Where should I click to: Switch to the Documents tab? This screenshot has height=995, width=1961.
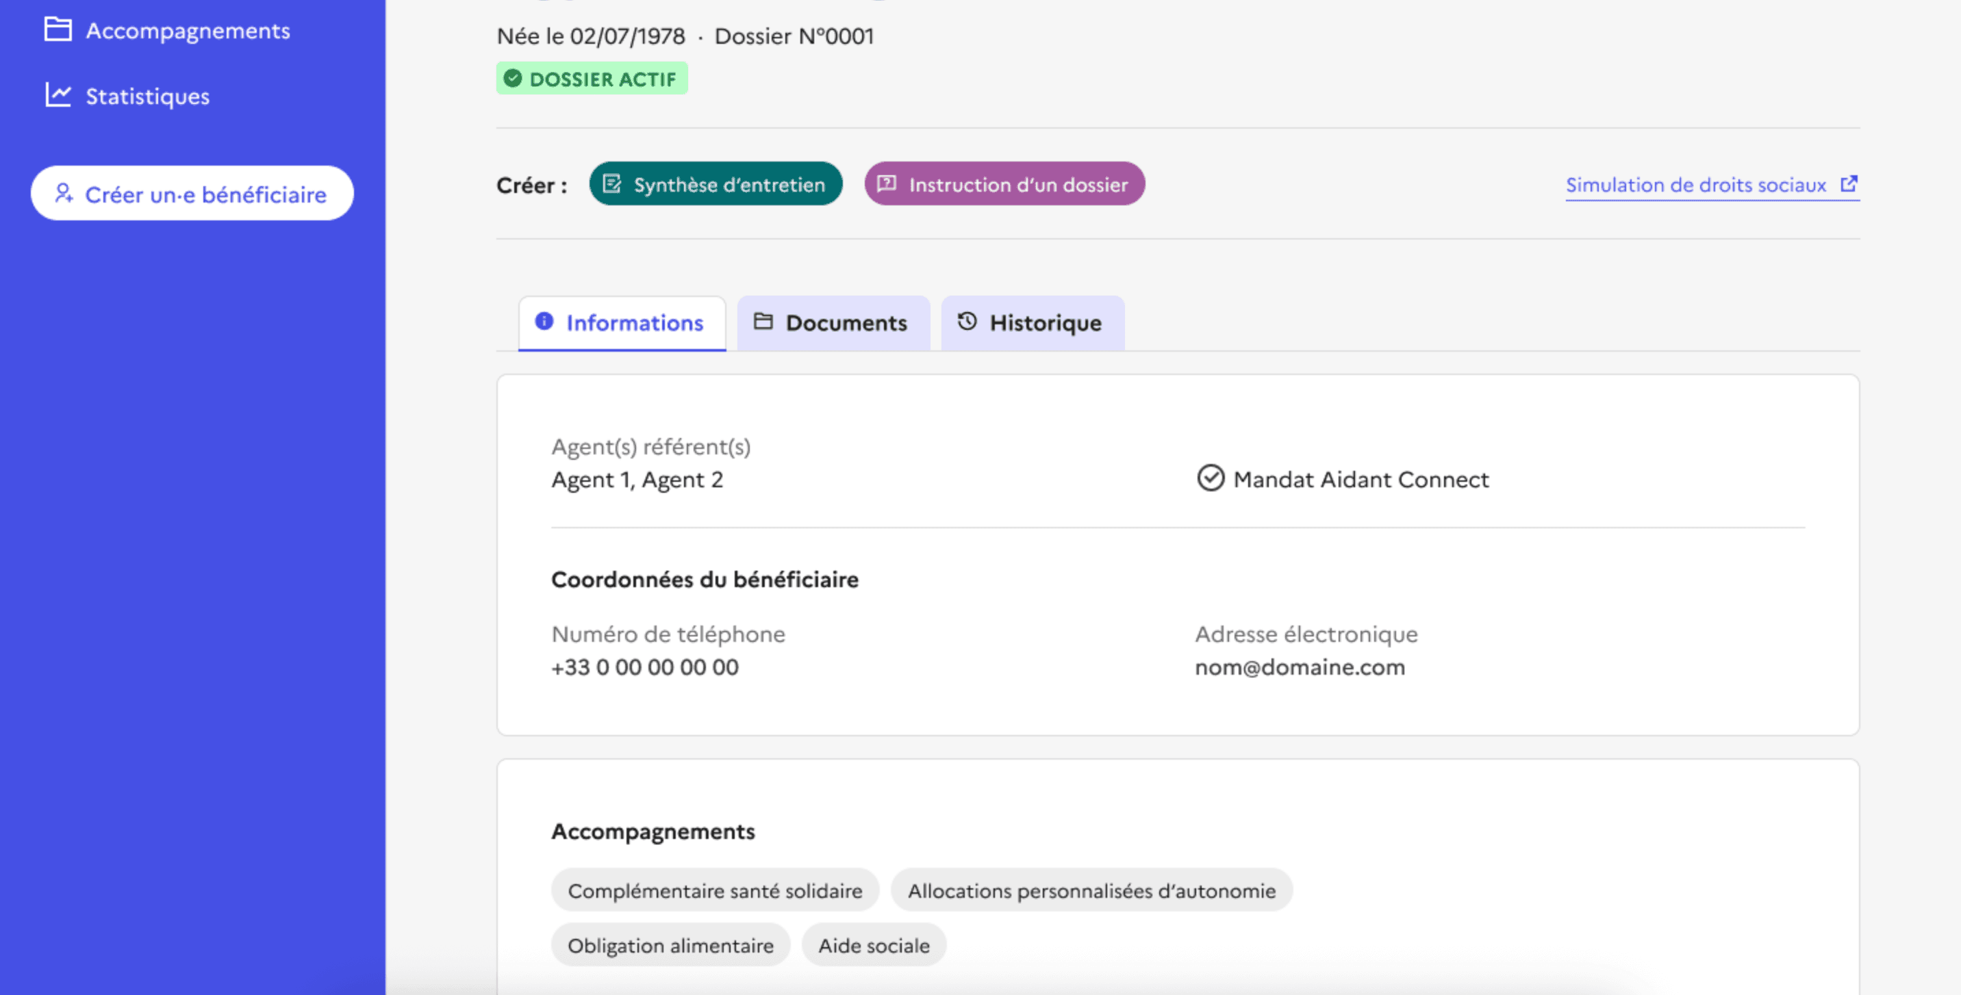[x=835, y=323]
